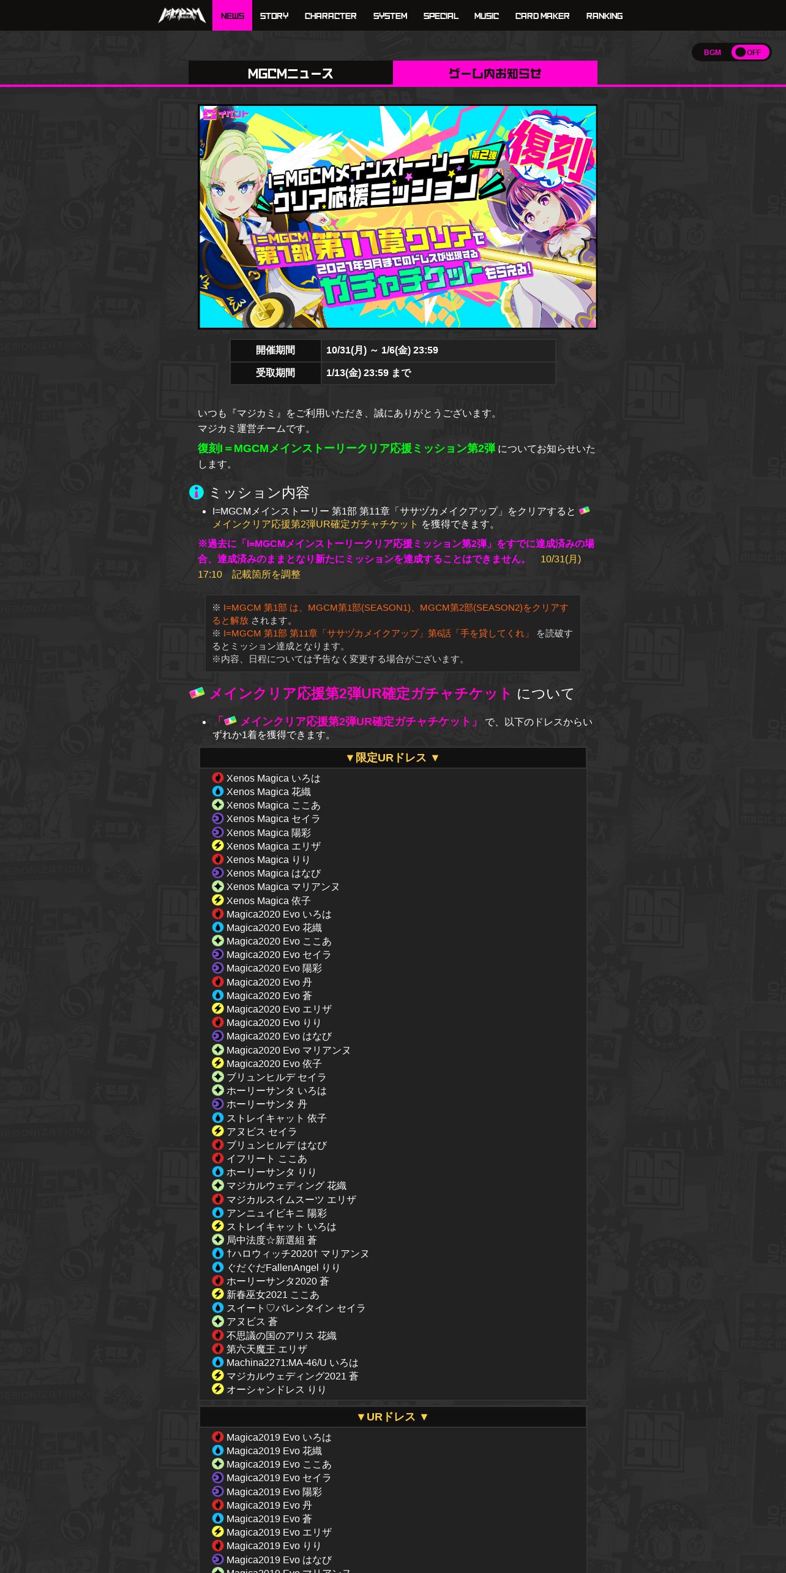Image resolution: width=786 pixels, height=1573 pixels.
Task: Open the SPECIAL menu item
Action: [440, 16]
